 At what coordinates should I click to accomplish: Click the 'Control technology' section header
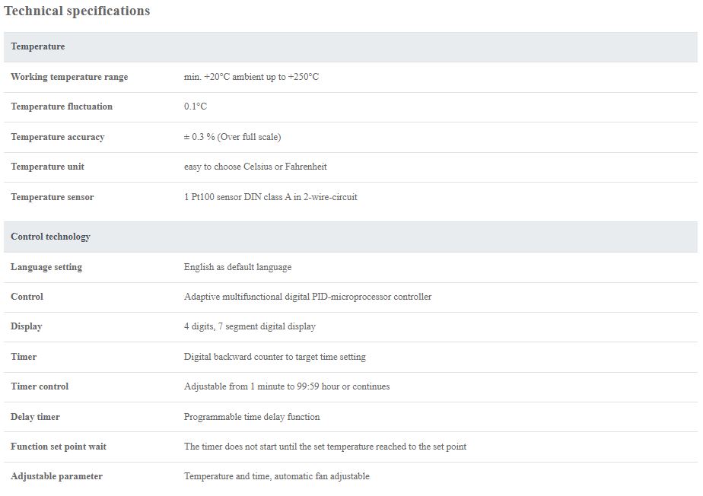click(x=351, y=237)
